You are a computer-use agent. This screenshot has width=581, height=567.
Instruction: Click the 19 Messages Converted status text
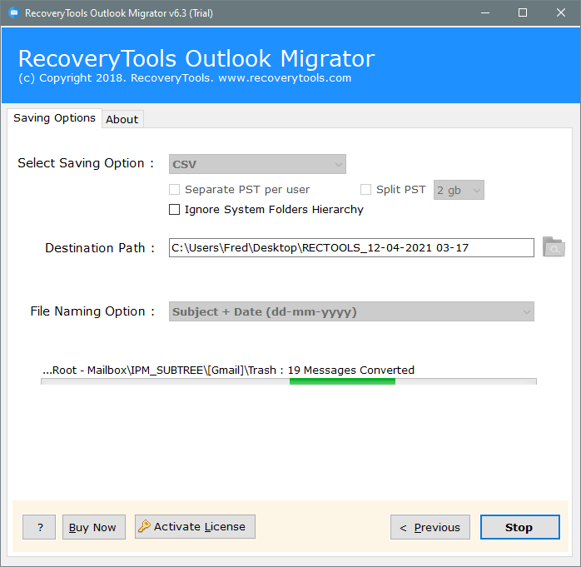point(351,370)
